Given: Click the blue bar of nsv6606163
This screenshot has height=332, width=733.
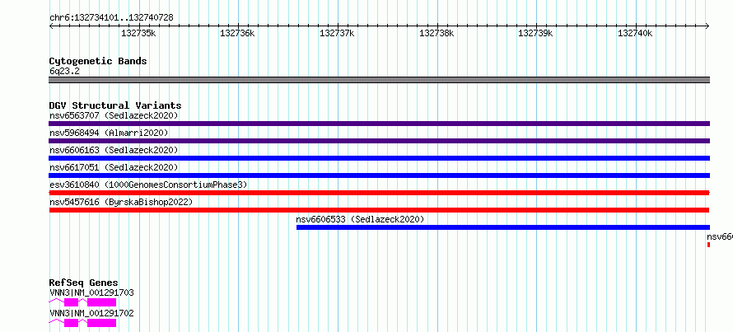Looking at the screenshot, I should click(x=380, y=158).
